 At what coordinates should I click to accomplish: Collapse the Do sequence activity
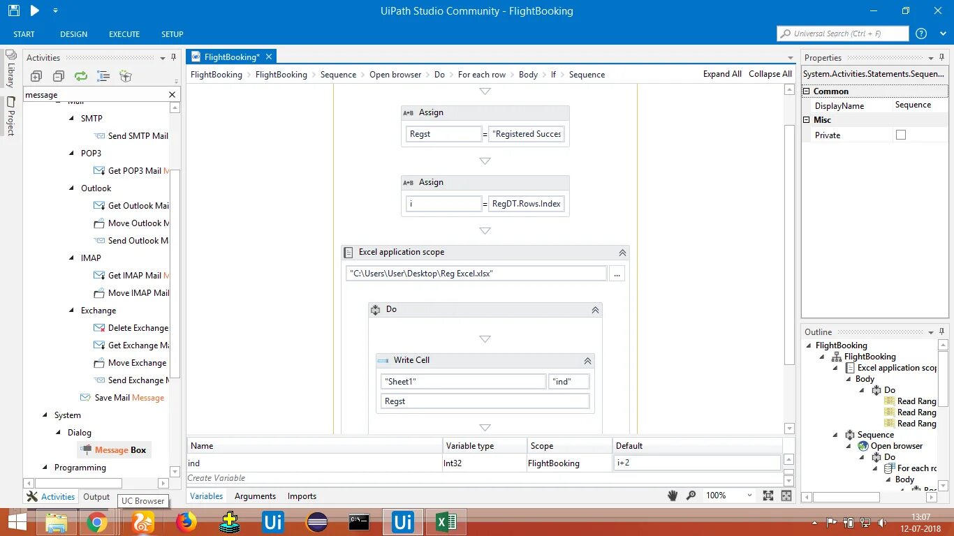pyautogui.click(x=595, y=310)
